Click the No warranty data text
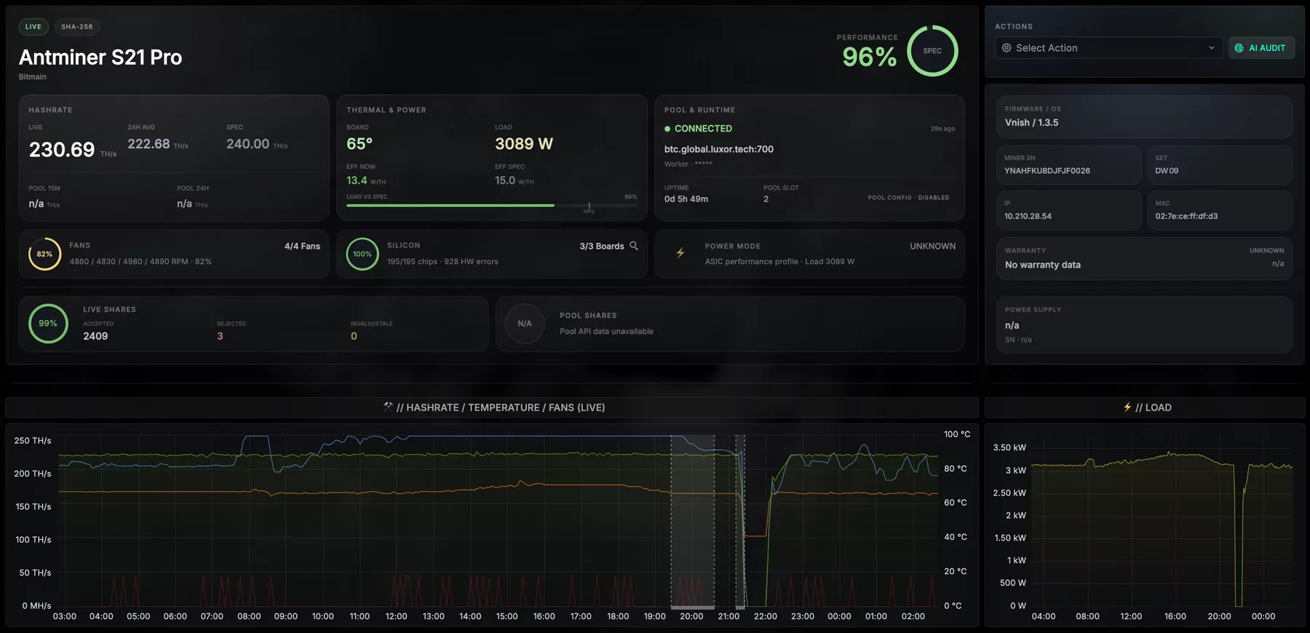The width and height of the screenshot is (1310, 633). coord(1043,265)
